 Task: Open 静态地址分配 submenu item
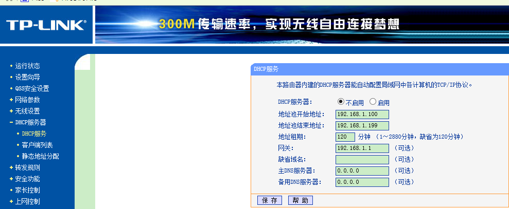(x=40, y=156)
